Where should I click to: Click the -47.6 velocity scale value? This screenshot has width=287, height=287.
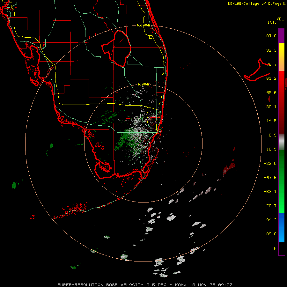coord(270,178)
